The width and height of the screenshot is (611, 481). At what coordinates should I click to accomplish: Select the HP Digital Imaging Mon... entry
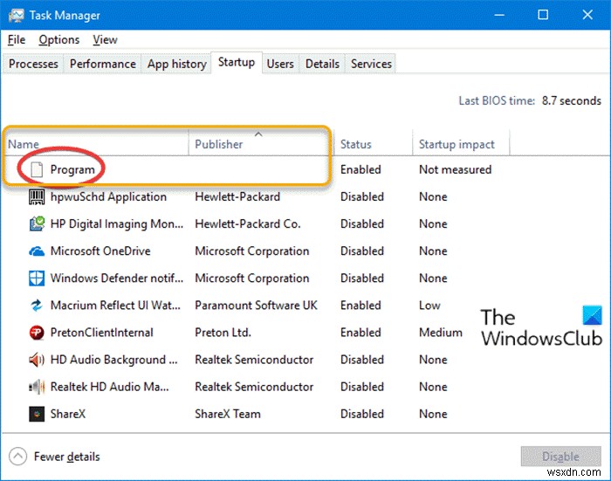[x=116, y=224]
